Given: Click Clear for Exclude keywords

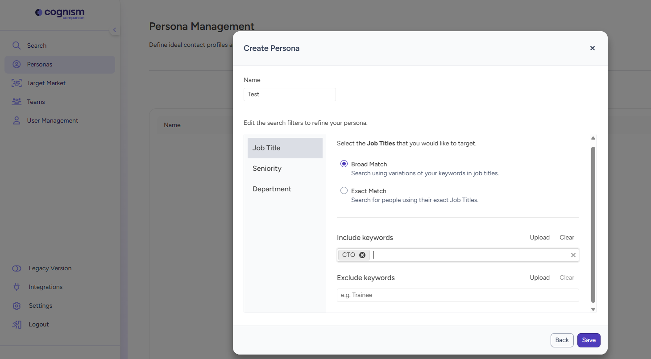Looking at the screenshot, I should pyautogui.click(x=567, y=278).
